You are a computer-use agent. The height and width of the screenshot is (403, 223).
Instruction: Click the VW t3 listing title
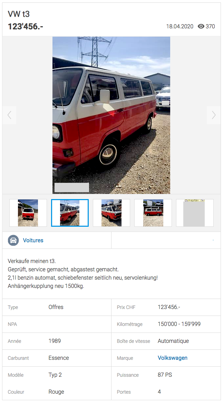[x=19, y=14]
